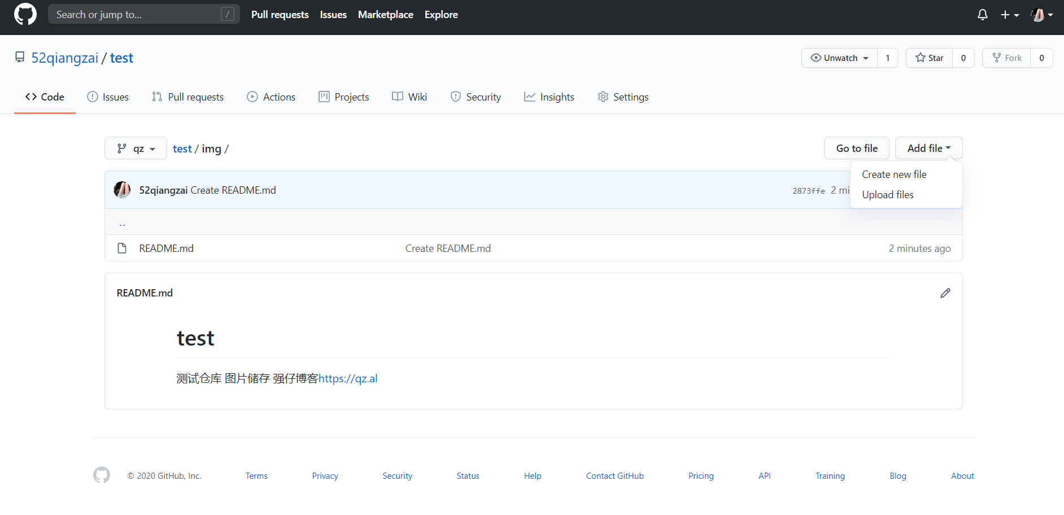Select Upload files from menu
The image size is (1064, 515).
point(887,195)
